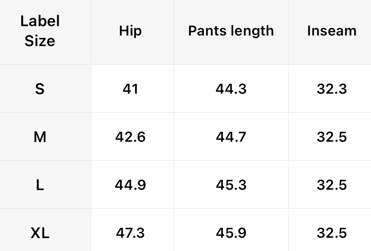
Task: Click pants length value 45.3
Action: pos(231,185)
